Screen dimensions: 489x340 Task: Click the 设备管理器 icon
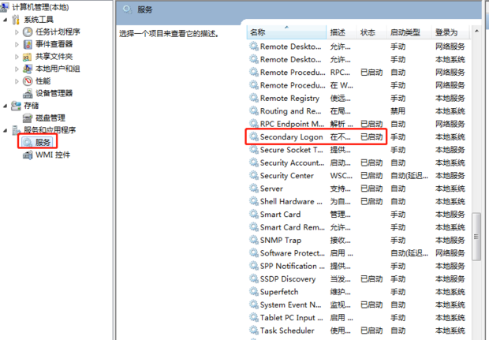tap(29, 93)
